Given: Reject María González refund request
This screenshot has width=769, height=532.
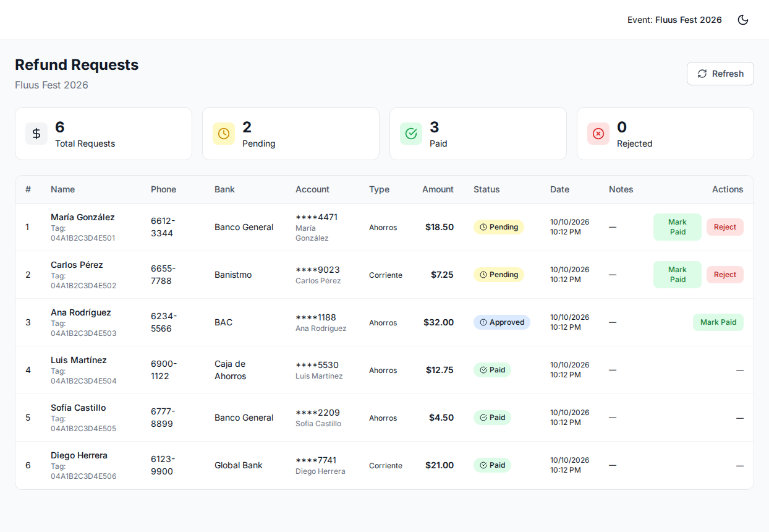Looking at the screenshot, I should (725, 227).
